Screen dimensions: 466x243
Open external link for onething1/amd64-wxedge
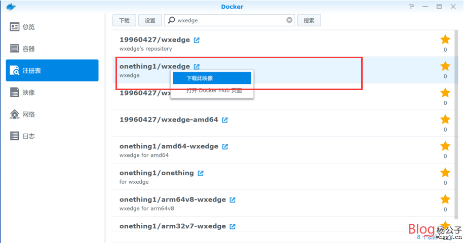click(225, 146)
